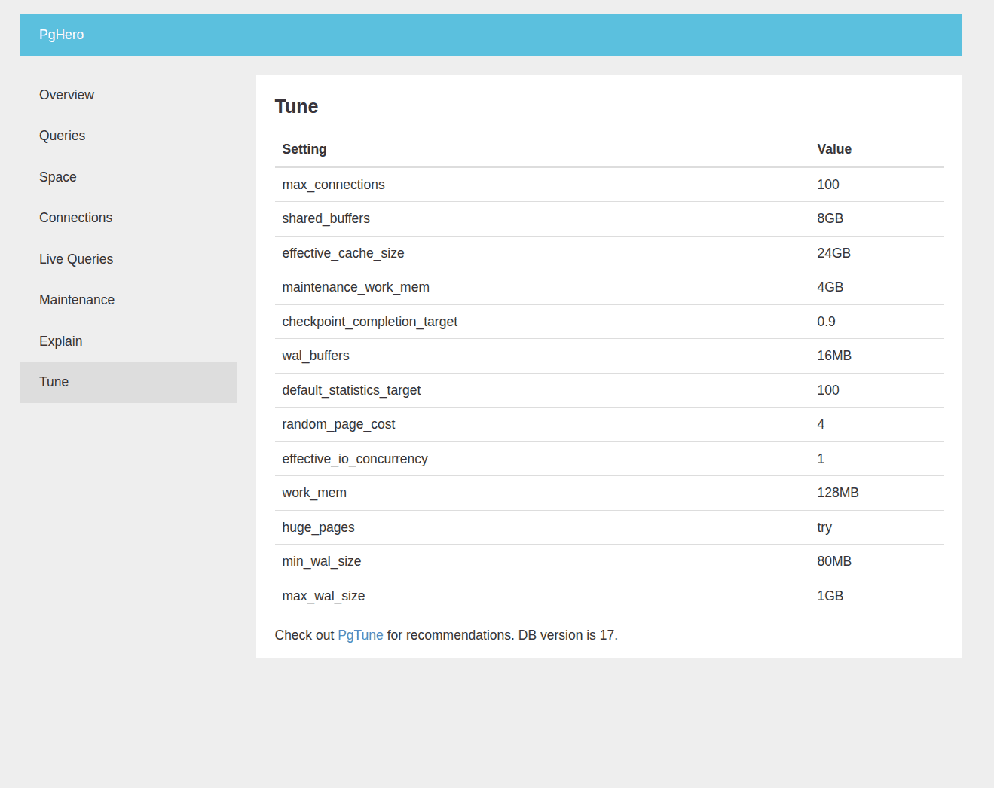Viewport: 994px width, 788px height.
Task: Select the effective_cache_size value 24GB
Action: (833, 253)
